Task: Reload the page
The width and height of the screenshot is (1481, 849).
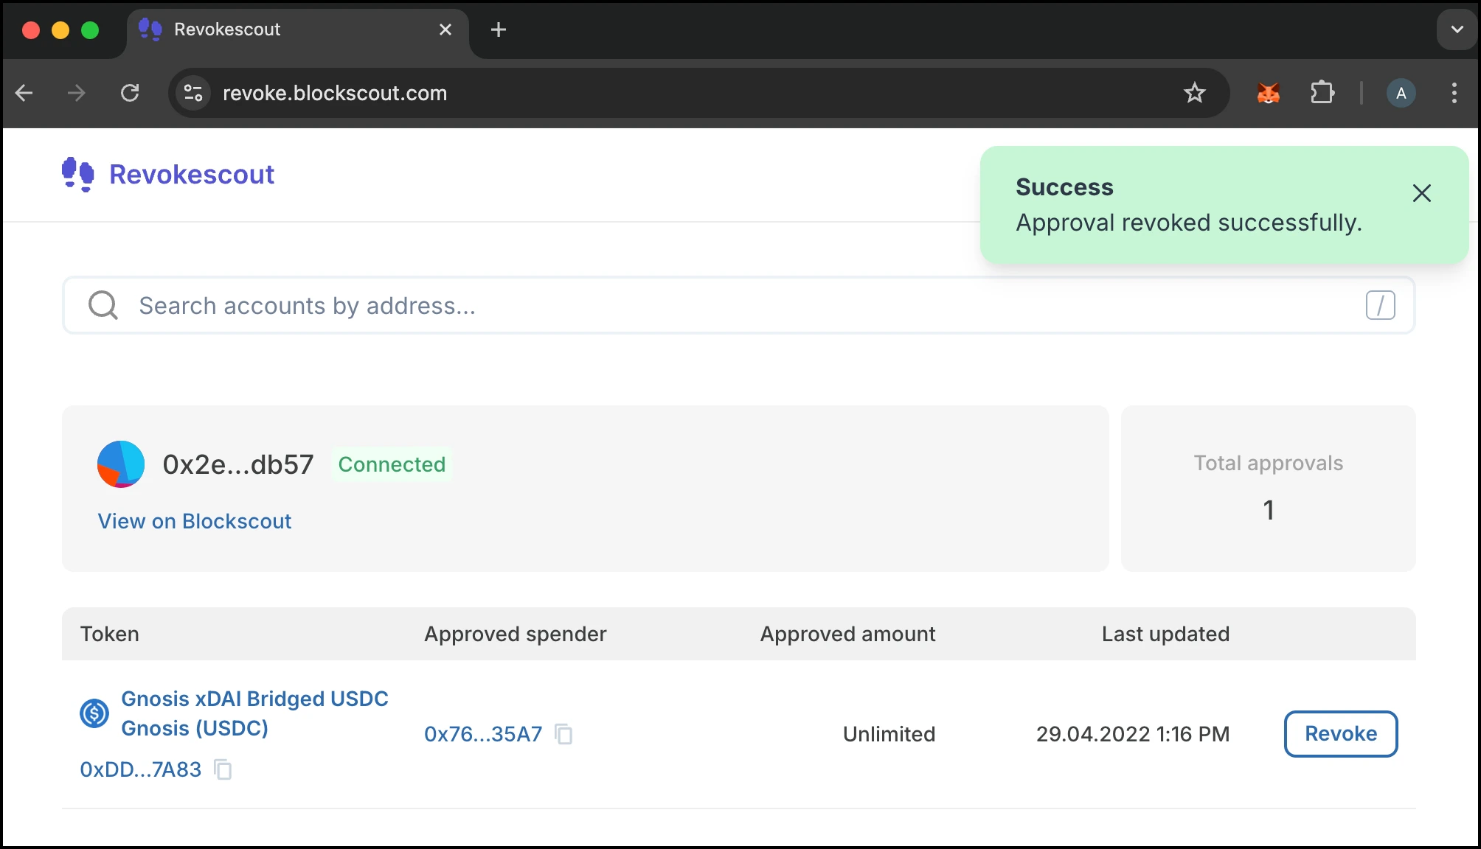Action: point(130,93)
